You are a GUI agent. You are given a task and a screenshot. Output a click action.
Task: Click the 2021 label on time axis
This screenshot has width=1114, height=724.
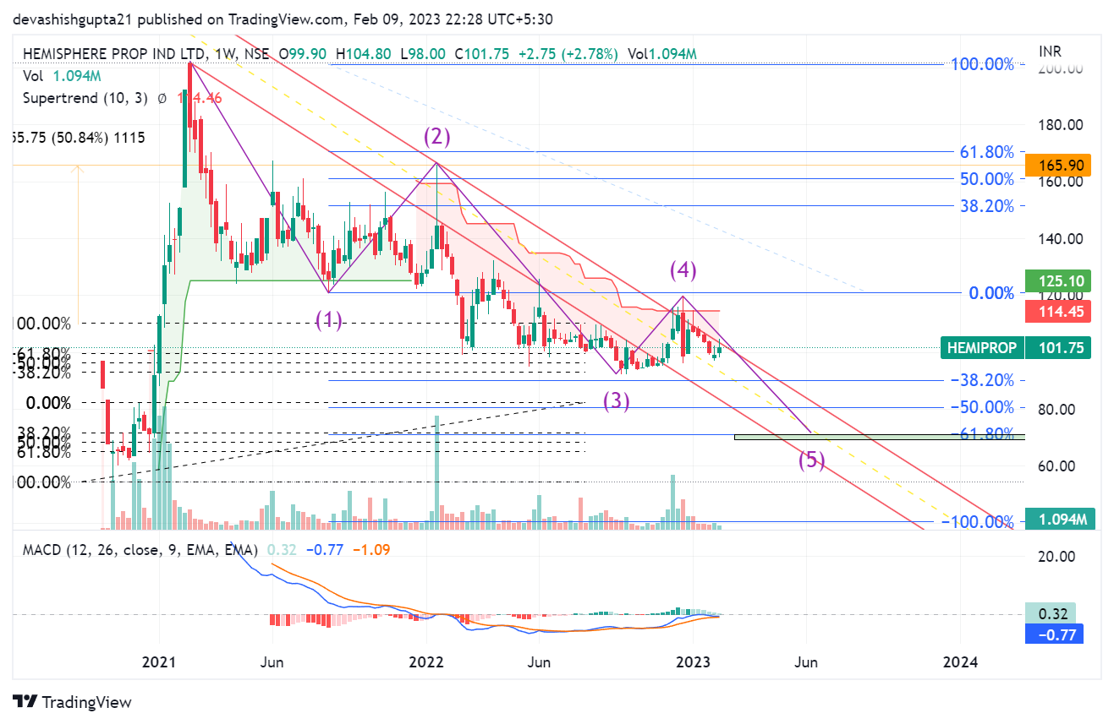point(158,662)
